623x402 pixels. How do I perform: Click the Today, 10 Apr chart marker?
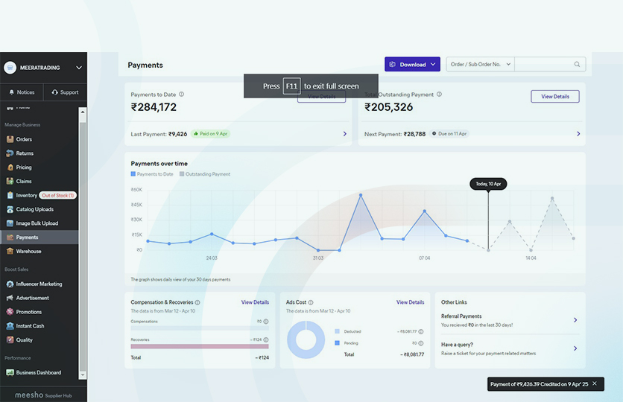(x=488, y=184)
